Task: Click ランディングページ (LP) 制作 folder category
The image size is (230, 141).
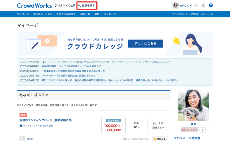Action: (38, 125)
